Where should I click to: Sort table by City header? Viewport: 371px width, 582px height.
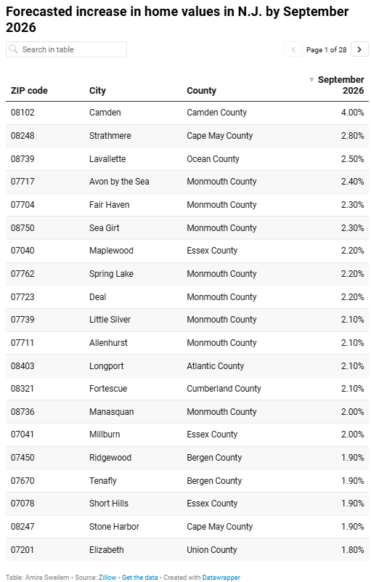pos(97,91)
